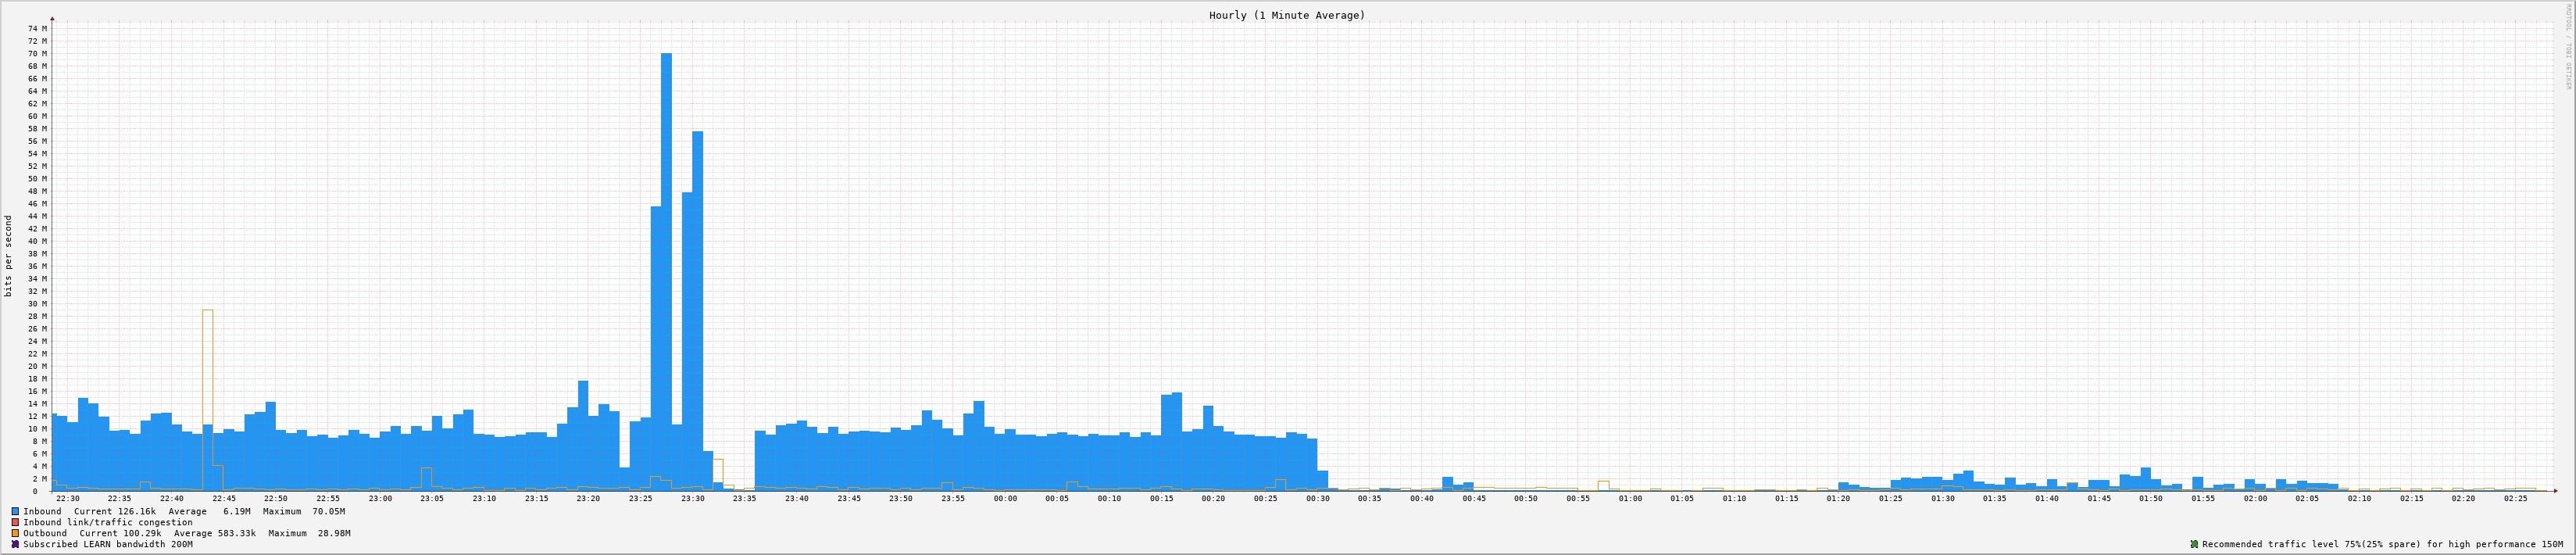Select the 02:25 time axis label

[2515, 498]
